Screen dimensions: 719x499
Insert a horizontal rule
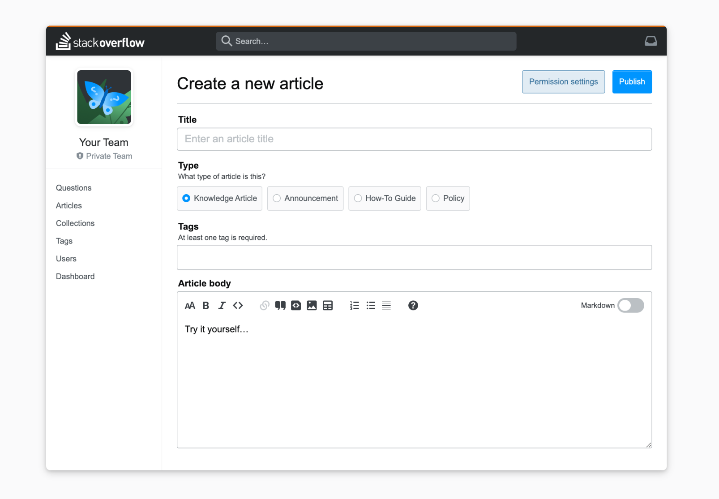click(x=386, y=306)
